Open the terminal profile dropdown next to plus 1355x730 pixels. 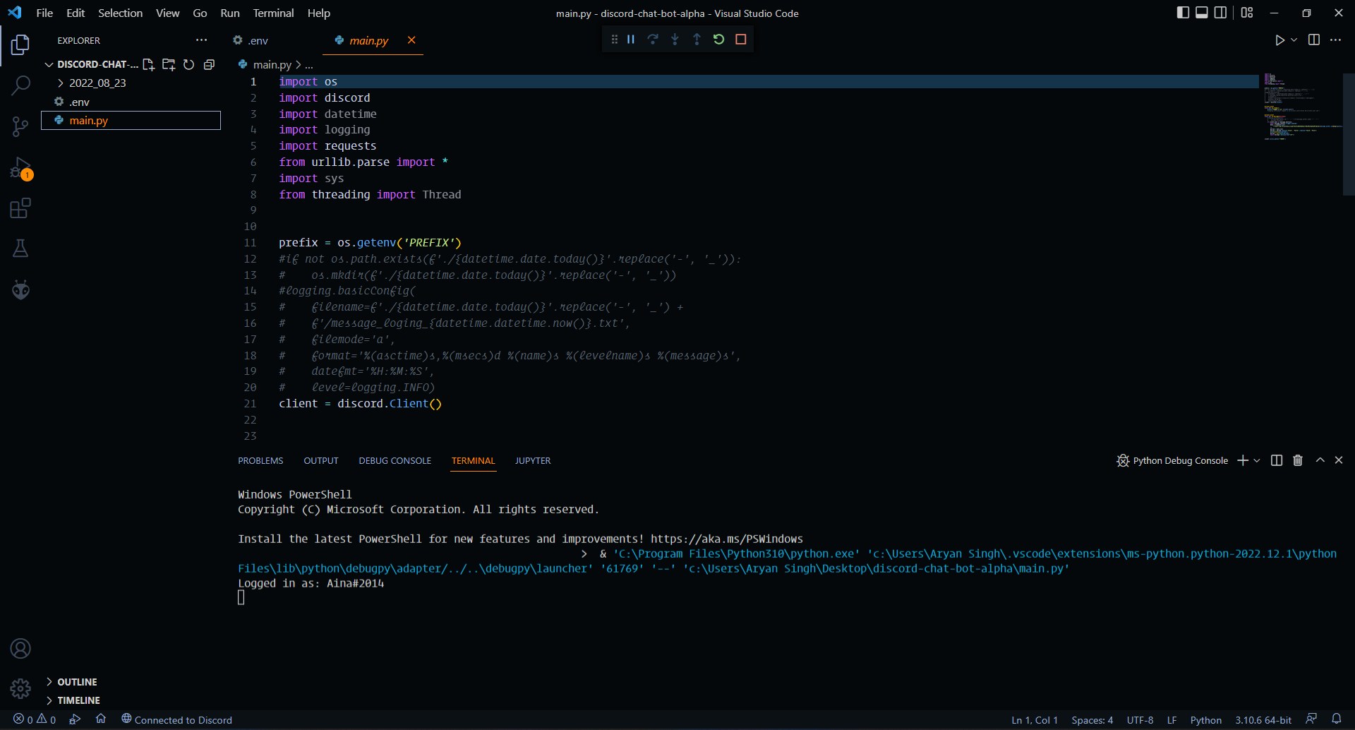[x=1255, y=460]
